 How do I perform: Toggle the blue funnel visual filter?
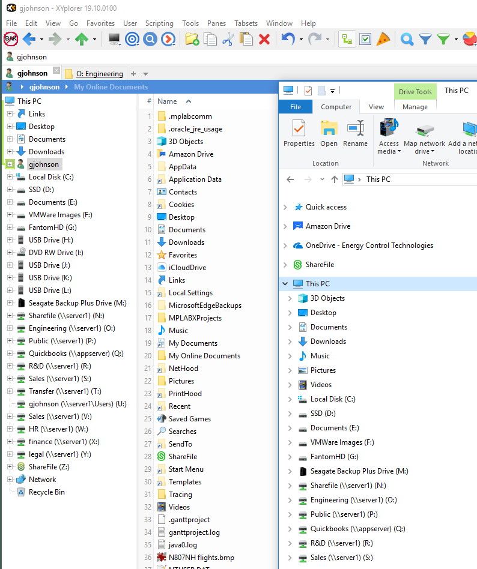[425, 40]
